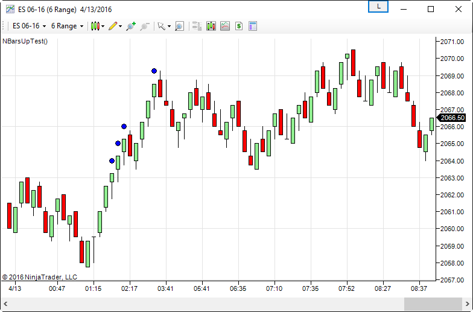473x312 pixels.
Task: Open the candlestick chart style dropdown
Action: [98, 27]
